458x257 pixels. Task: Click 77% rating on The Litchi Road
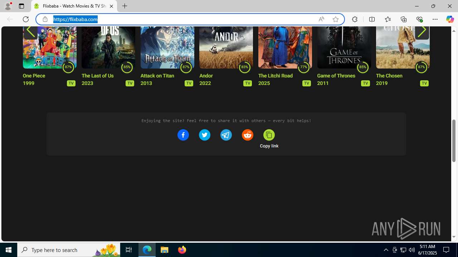(303, 67)
